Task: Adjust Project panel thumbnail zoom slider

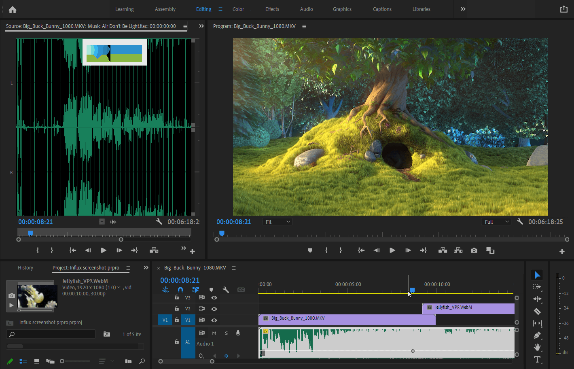Action: click(x=75, y=361)
